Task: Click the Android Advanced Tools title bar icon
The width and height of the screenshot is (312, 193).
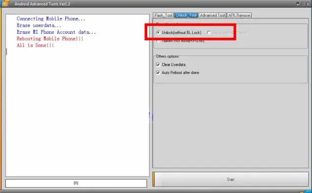Action: coord(5,3)
